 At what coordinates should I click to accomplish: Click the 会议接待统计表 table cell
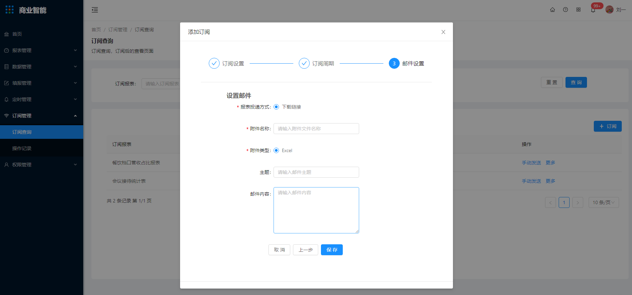point(129,181)
